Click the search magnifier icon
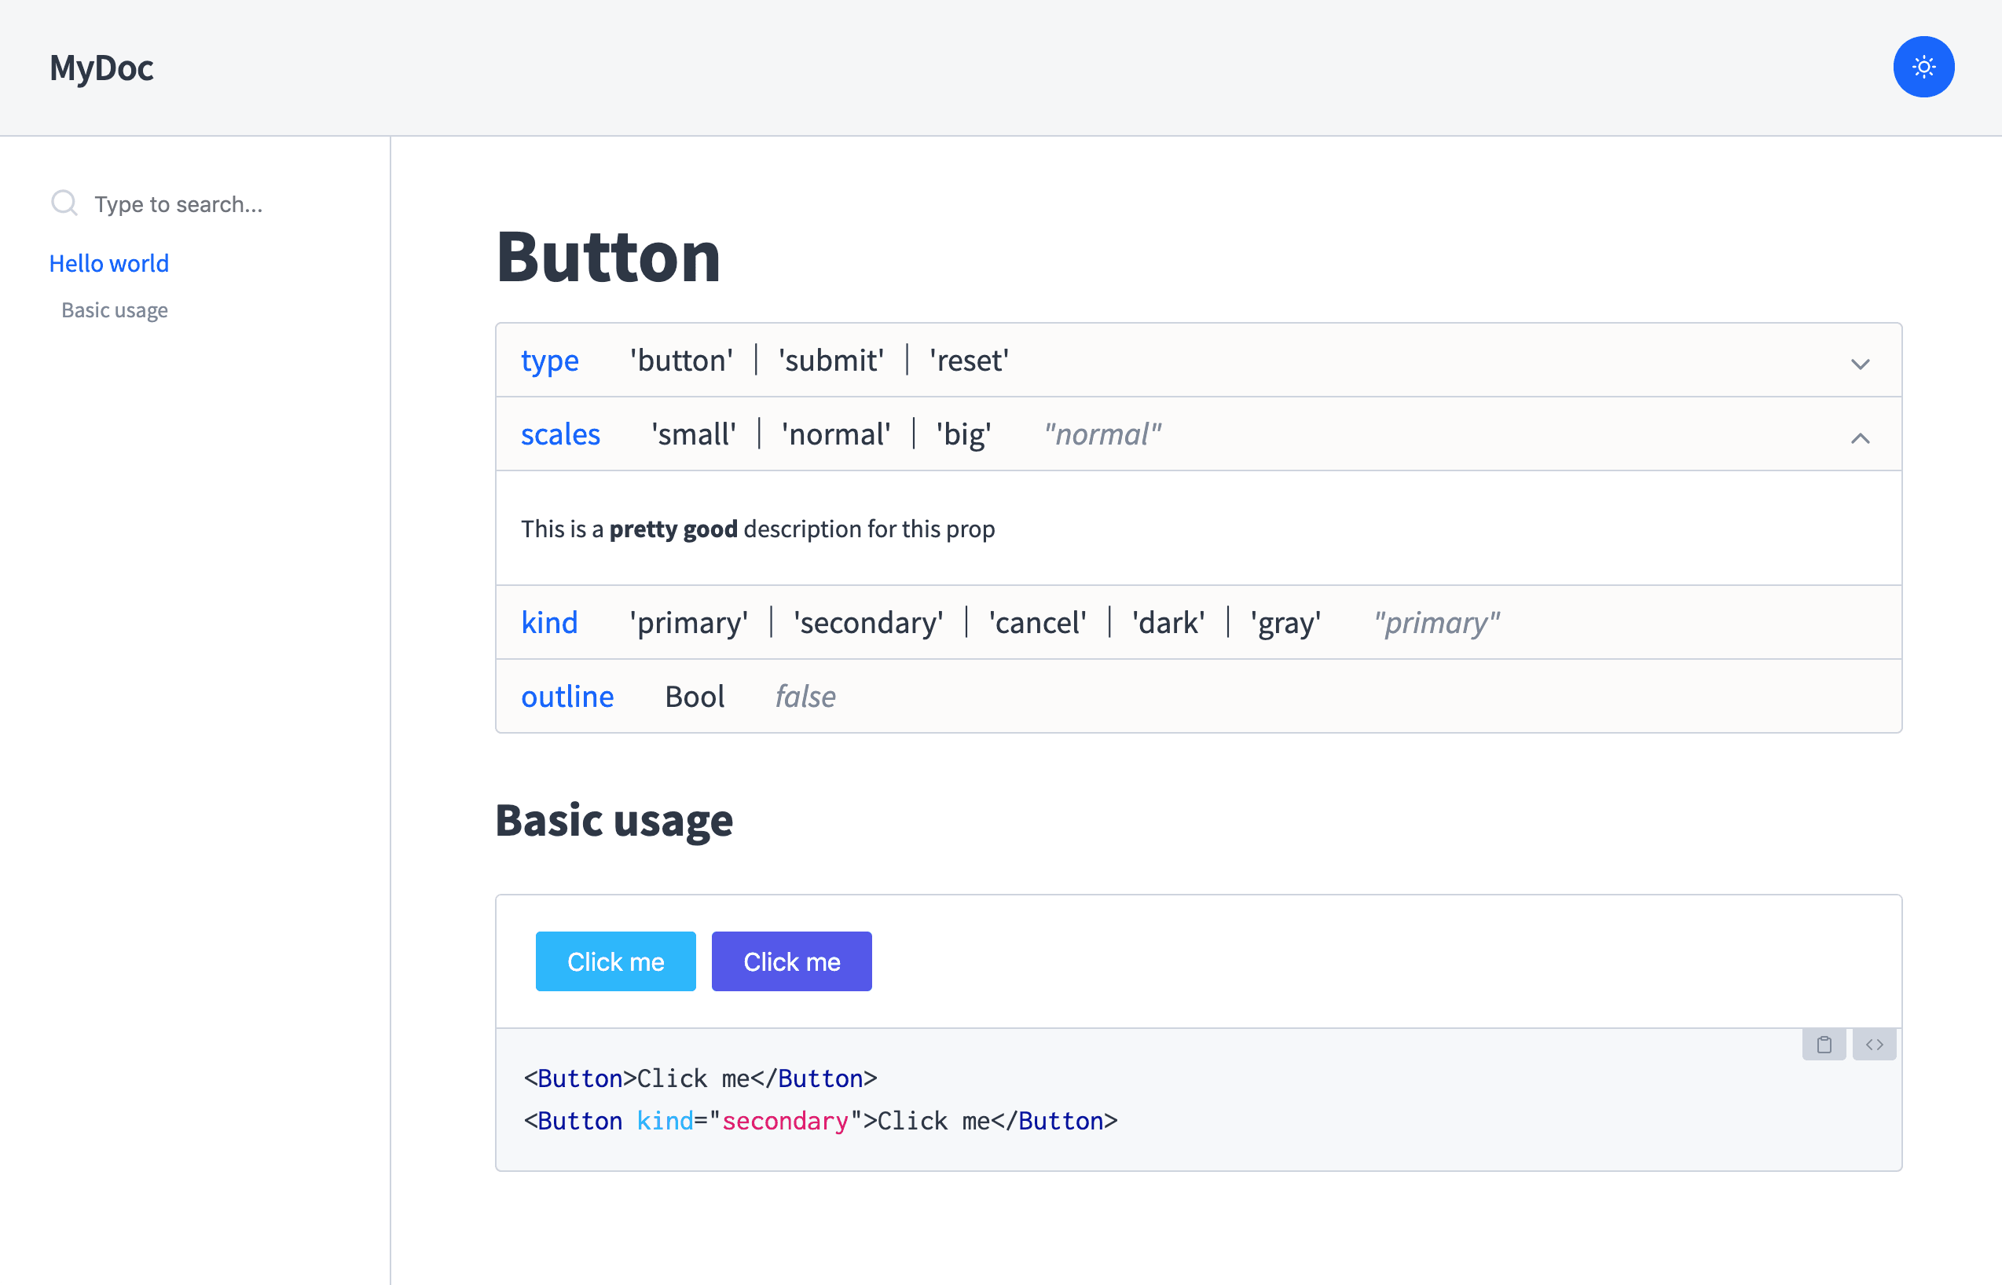The width and height of the screenshot is (2002, 1285). point(64,203)
